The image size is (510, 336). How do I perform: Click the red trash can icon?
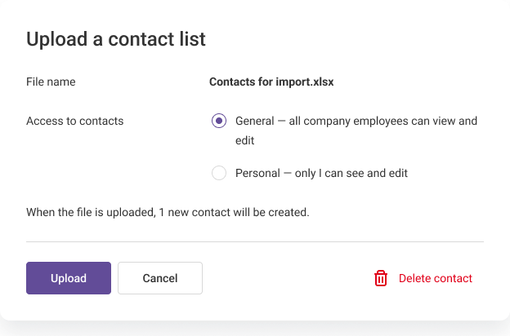[381, 278]
